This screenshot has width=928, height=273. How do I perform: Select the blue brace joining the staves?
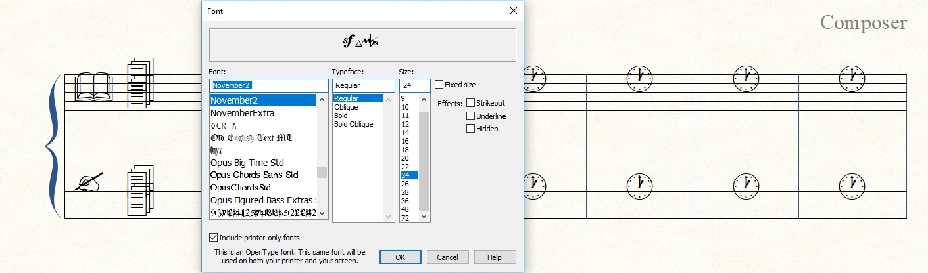tap(53, 146)
